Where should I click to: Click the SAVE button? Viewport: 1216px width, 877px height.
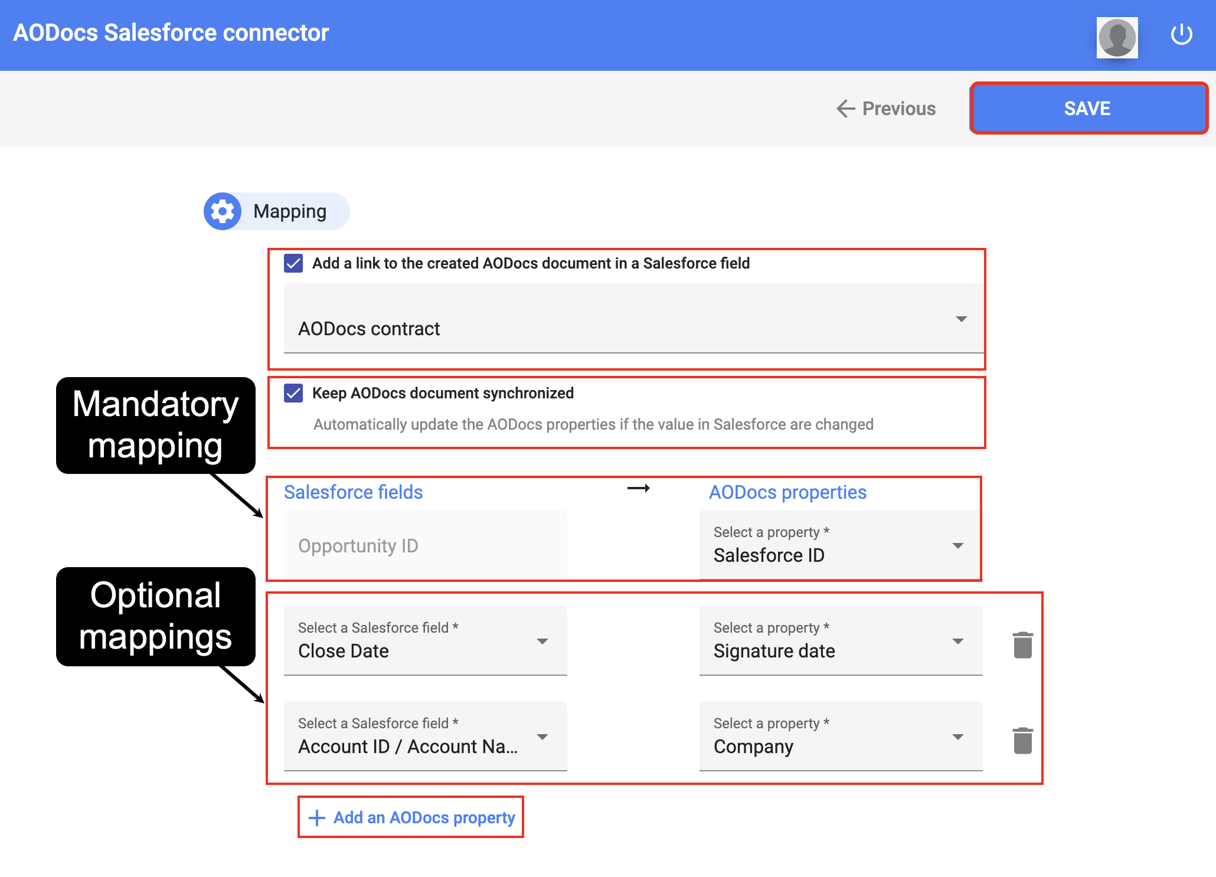coord(1088,109)
